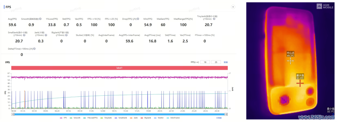This screenshot has width=337, height=122.
Task: Select the label1 red segment bar
Action: tap(120, 68)
